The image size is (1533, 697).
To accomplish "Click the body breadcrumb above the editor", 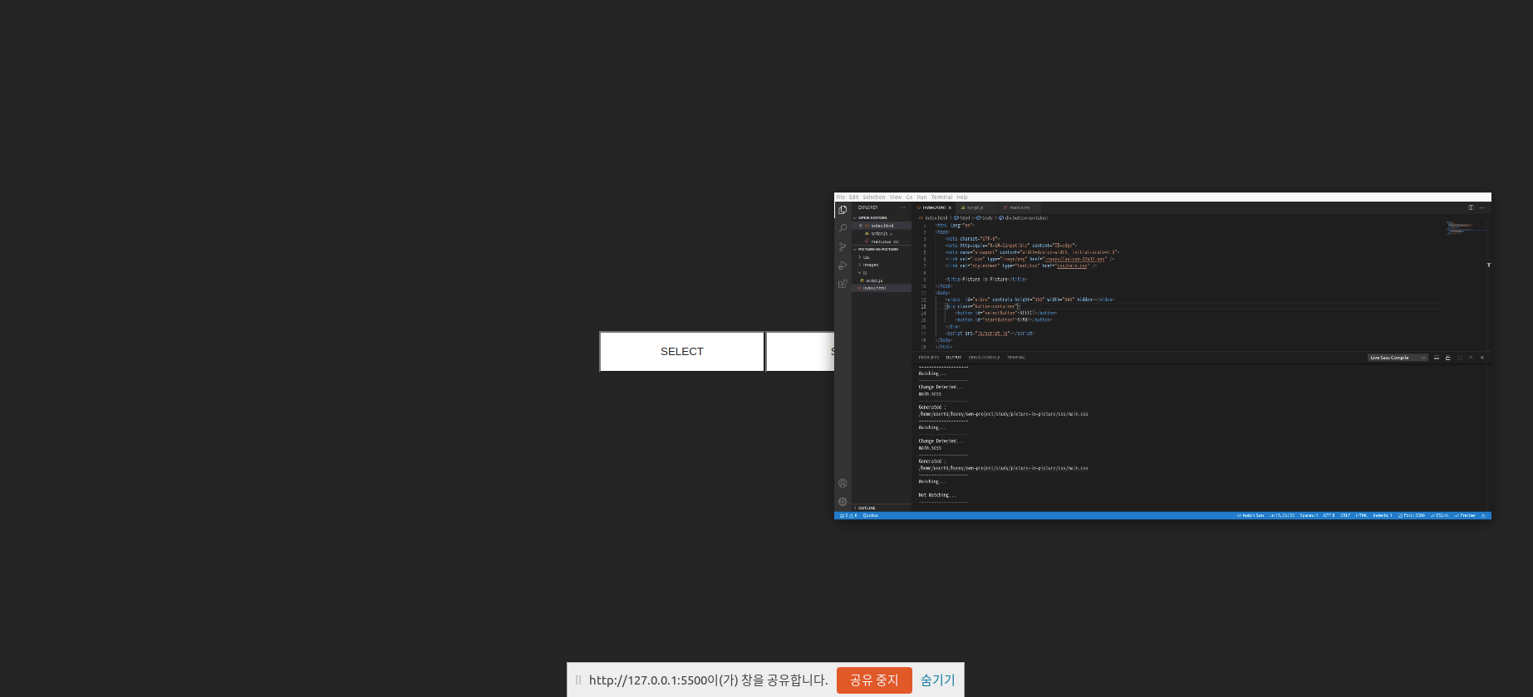I will pyautogui.click(x=984, y=218).
